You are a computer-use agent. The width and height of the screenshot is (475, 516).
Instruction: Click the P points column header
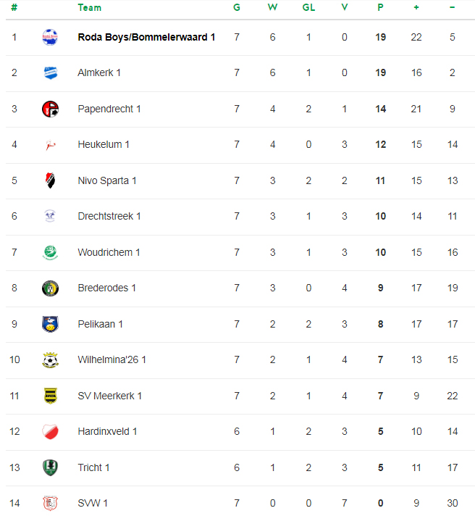[x=381, y=8]
